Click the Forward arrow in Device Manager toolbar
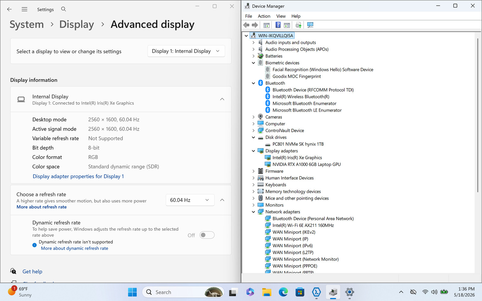Image resolution: width=482 pixels, height=301 pixels. [x=255, y=25]
